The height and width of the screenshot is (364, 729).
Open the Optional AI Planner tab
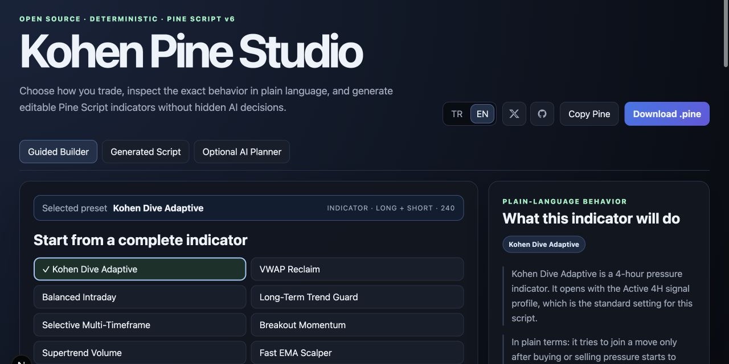[x=242, y=152]
